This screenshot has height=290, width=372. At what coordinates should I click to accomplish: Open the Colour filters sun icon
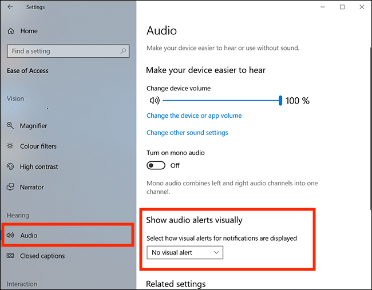point(10,146)
